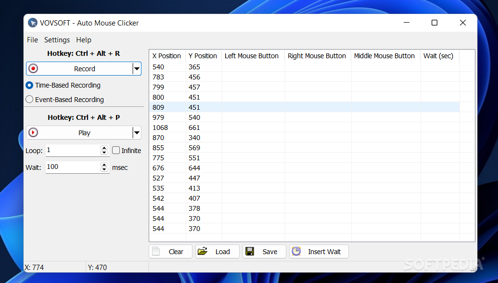The width and height of the screenshot is (498, 283).
Task: Click the Auto Mouse Clicker title bar icon
Action: [x=33, y=23]
